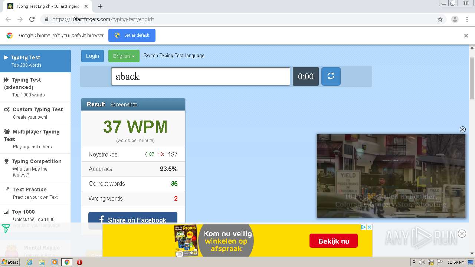Click the Correct words count 35

tap(174, 184)
